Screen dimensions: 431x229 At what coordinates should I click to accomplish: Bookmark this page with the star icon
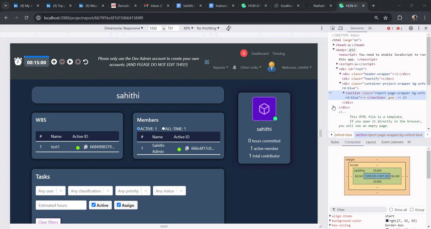pyautogui.click(x=386, y=18)
